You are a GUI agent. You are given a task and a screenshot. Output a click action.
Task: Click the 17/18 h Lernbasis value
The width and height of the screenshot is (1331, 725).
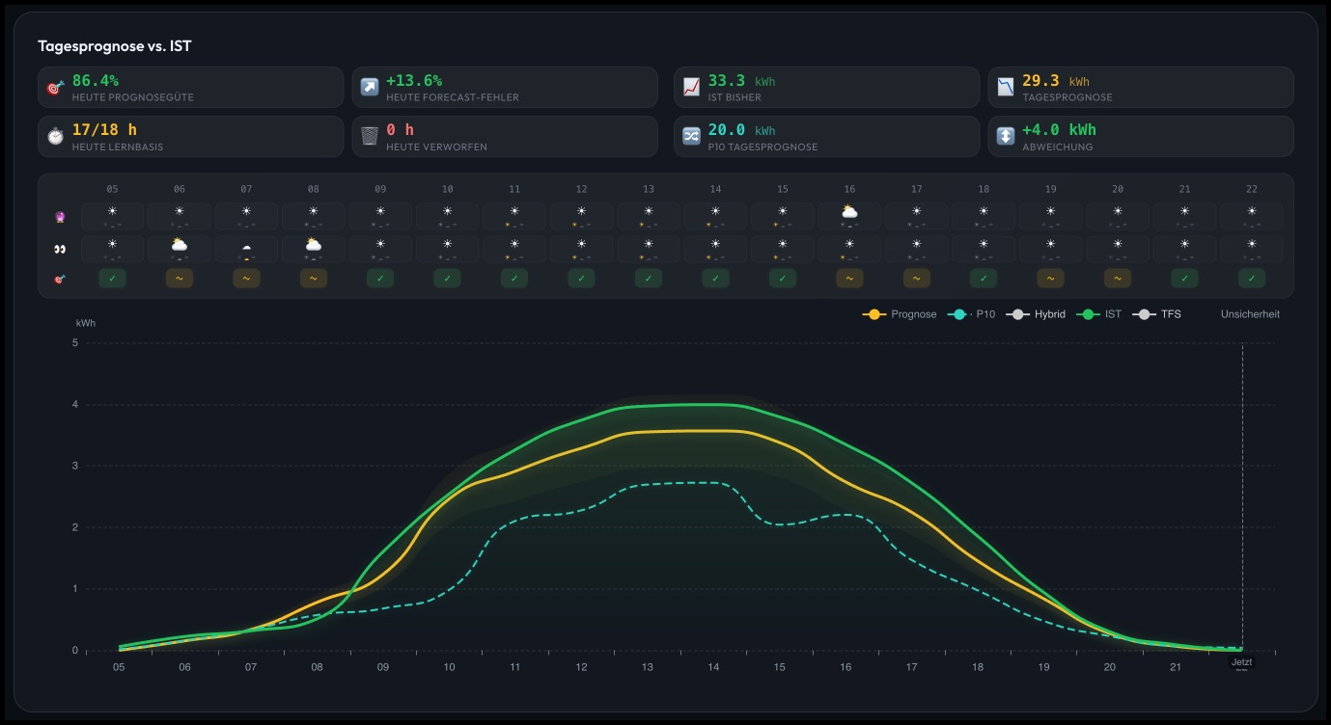click(104, 129)
